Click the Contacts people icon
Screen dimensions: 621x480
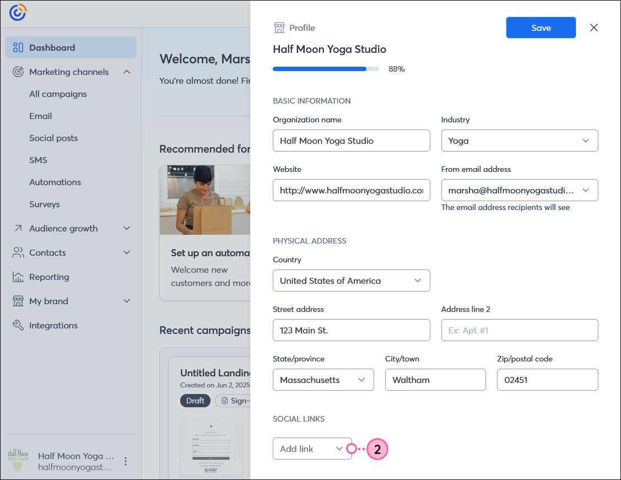click(x=18, y=252)
